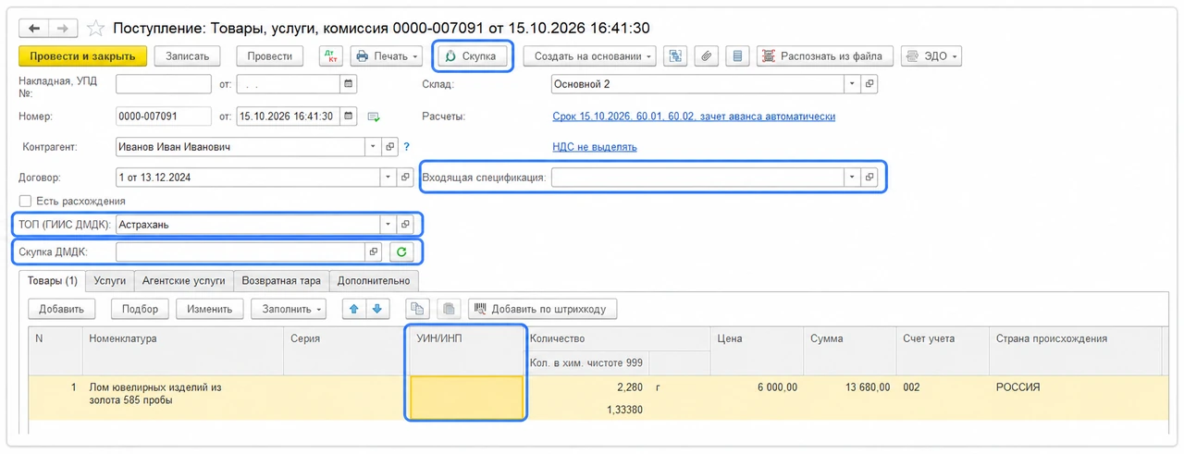1184x454 pixels.
Task: Open the Агентские услуги tab
Action: (x=184, y=280)
